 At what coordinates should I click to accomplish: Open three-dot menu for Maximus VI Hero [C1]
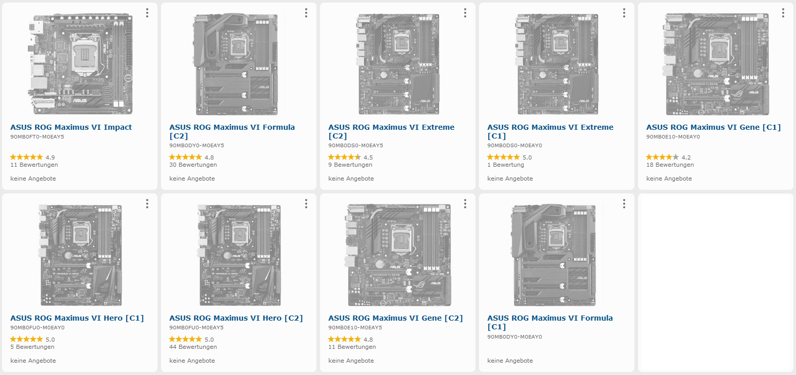[x=147, y=204]
